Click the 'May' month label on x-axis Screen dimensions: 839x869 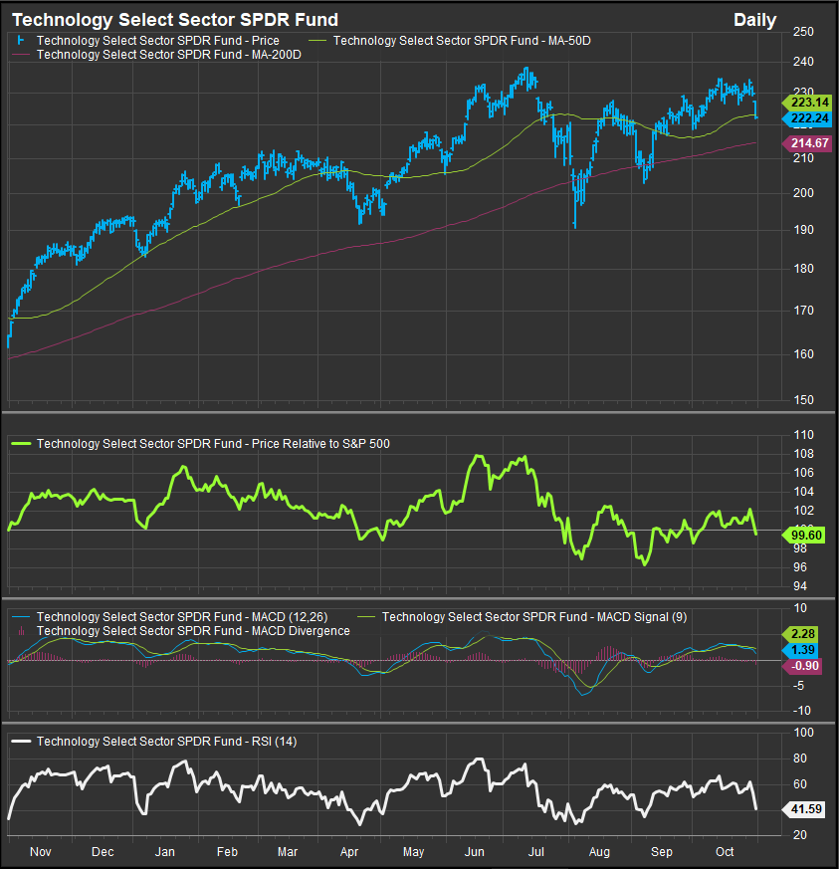[413, 851]
